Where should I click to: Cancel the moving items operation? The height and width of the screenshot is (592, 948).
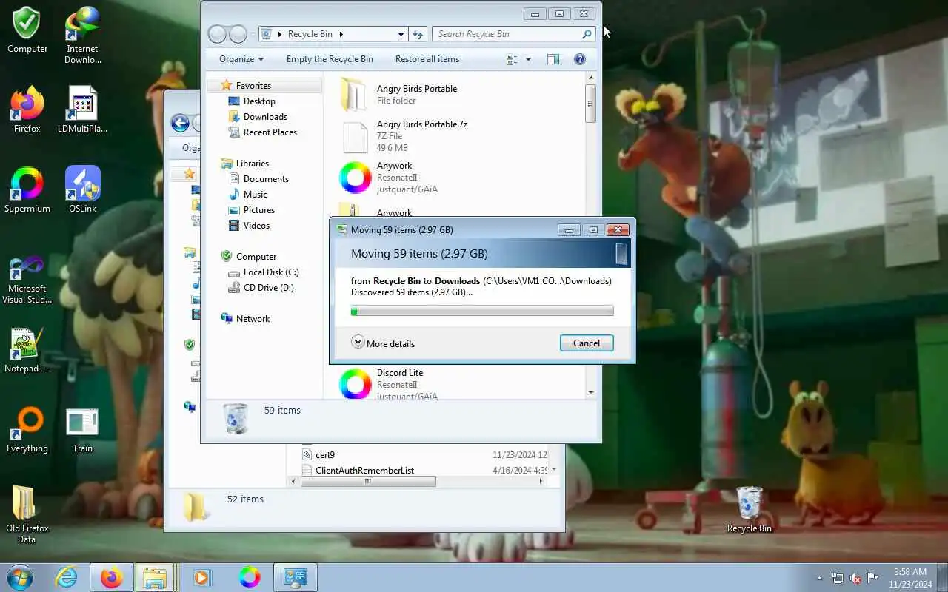point(587,343)
